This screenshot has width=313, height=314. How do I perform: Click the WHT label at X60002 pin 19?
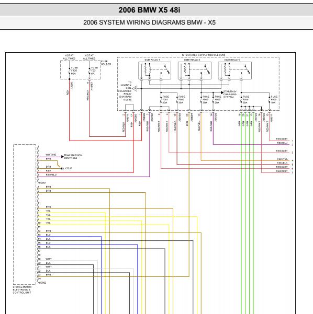tap(49, 259)
